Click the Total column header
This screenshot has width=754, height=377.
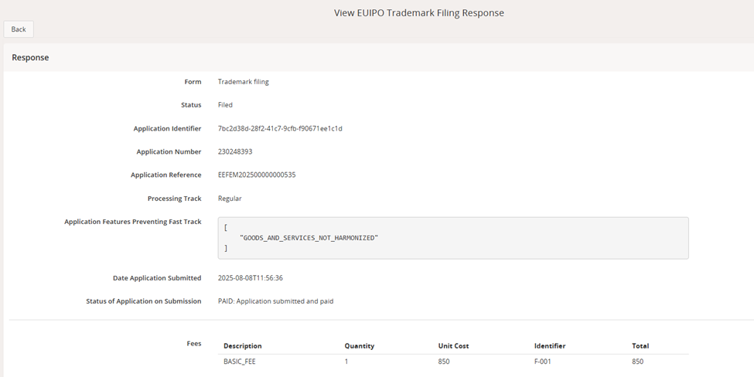pos(640,346)
